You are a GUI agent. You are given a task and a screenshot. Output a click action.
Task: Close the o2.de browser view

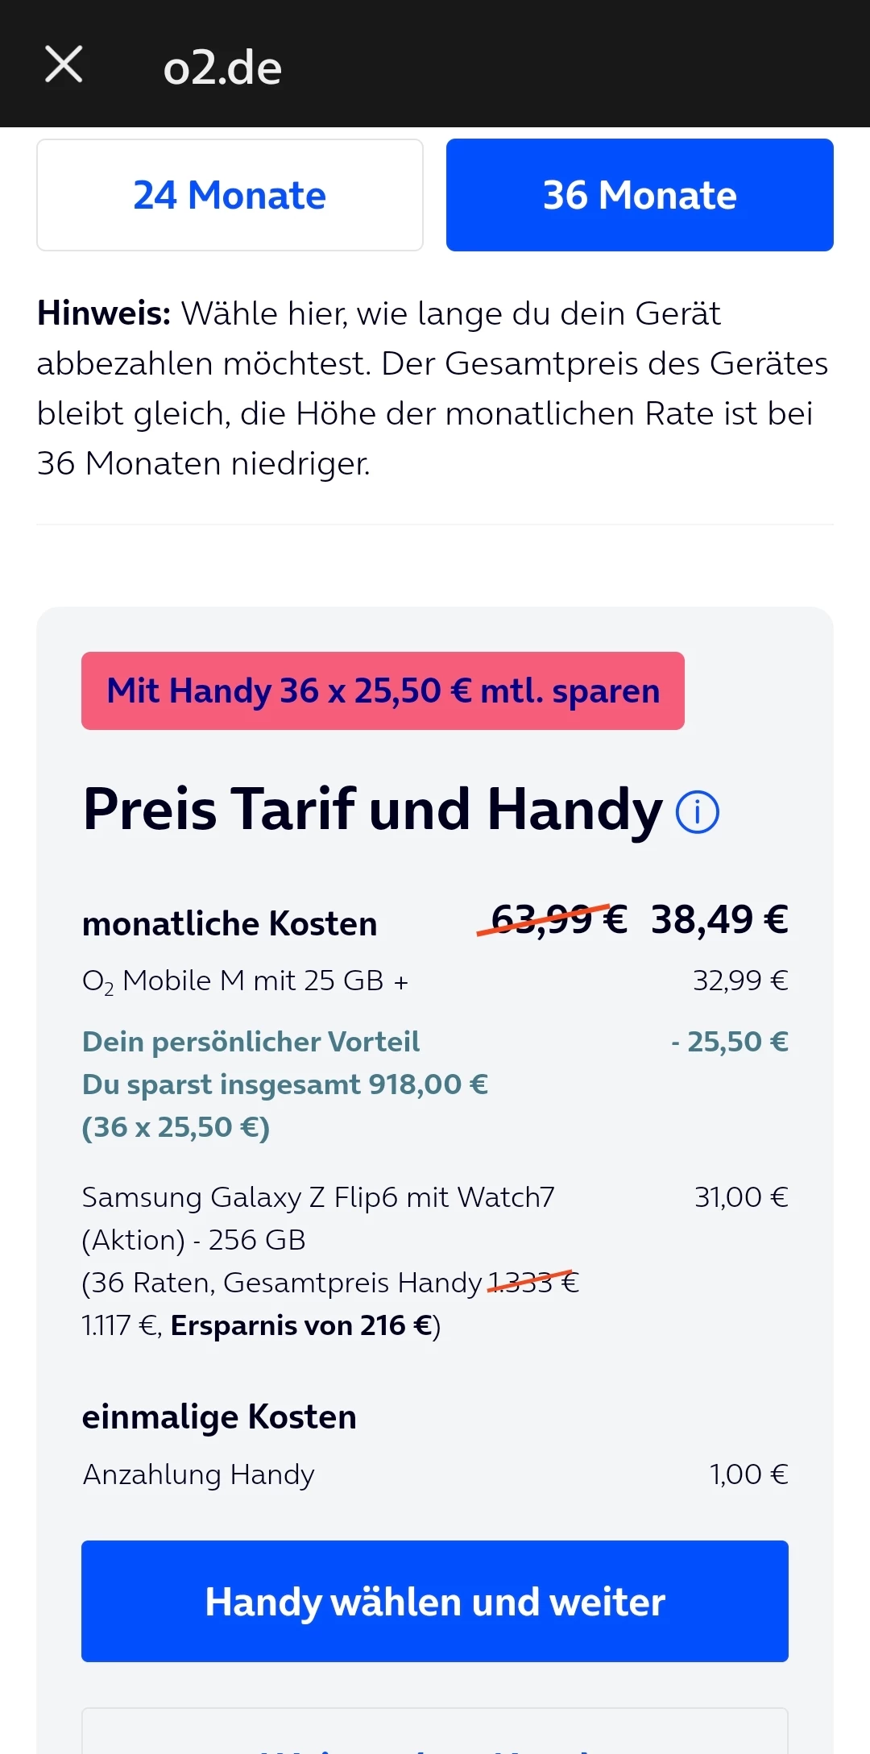(x=64, y=64)
